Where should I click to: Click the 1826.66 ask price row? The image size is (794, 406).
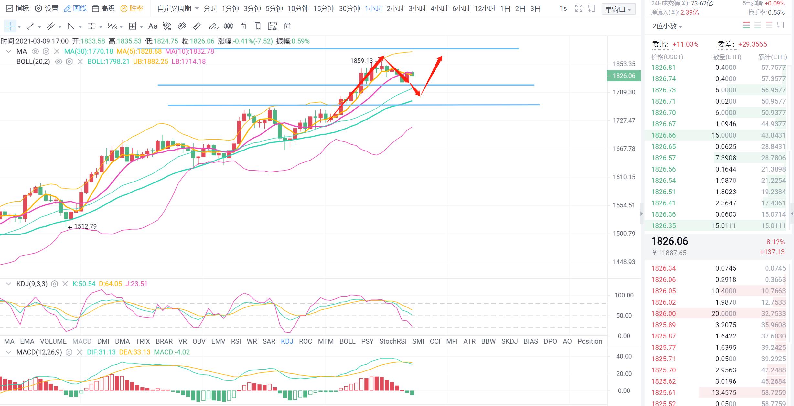point(663,135)
